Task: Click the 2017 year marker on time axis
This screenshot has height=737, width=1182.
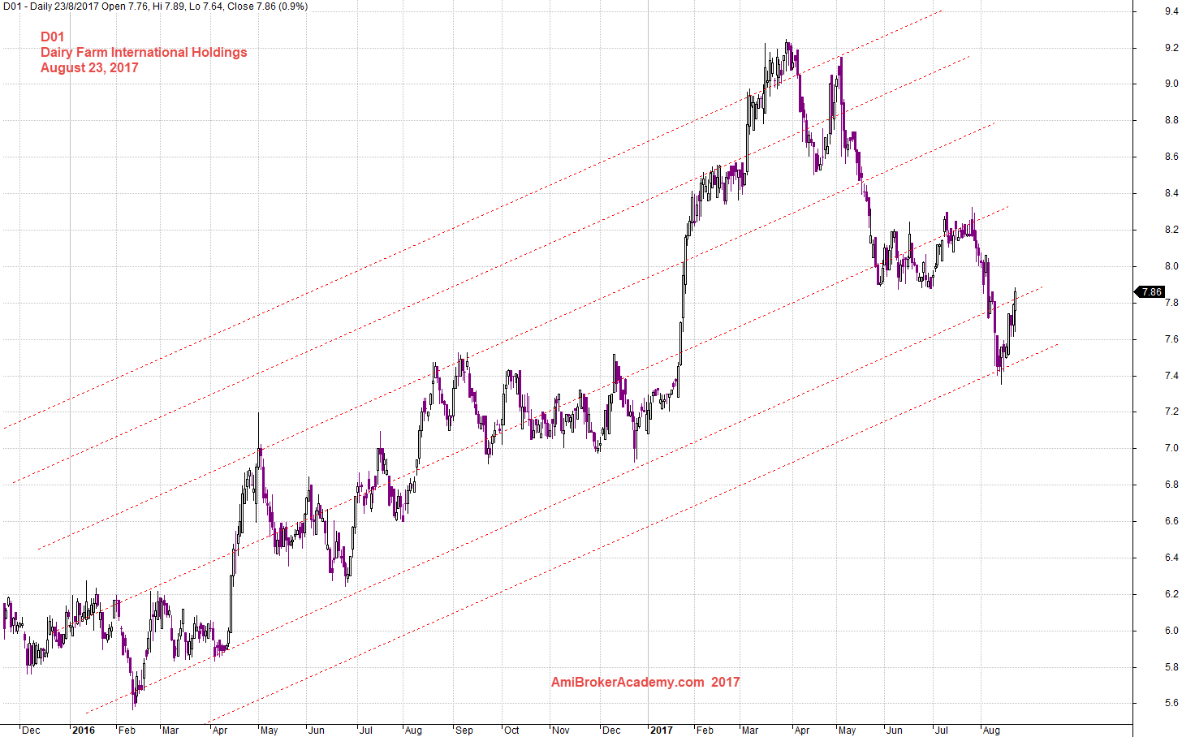Action: click(x=661, y=731)
